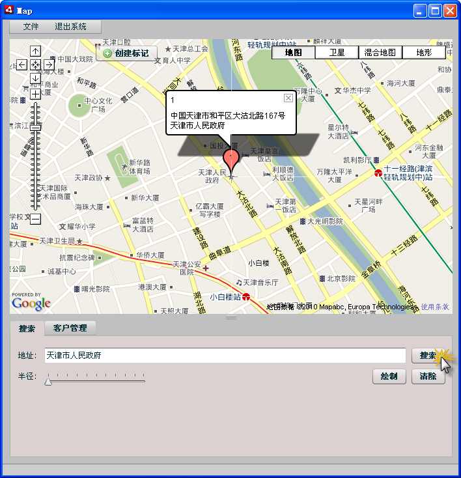Click the 天津音乐厅 music note icon
Image resolution: width=461 pixels, height=478 pixels.
tap(239, 283)
